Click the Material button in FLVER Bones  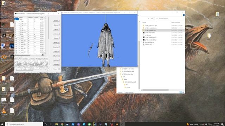point(56,25)
